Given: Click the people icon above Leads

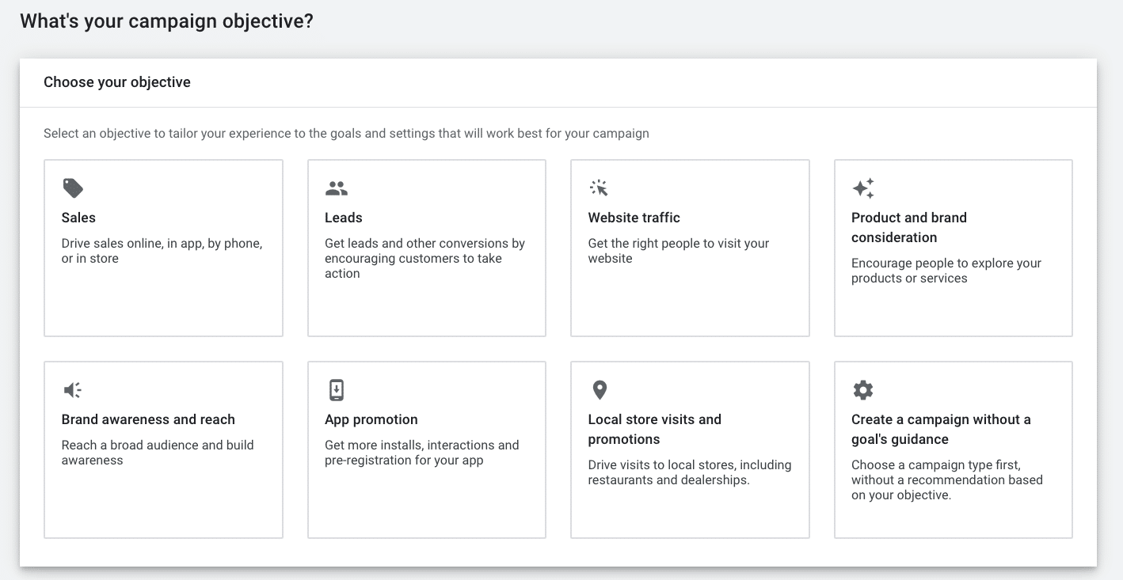Looking at the screenshot, I should [x=336, y=188].
